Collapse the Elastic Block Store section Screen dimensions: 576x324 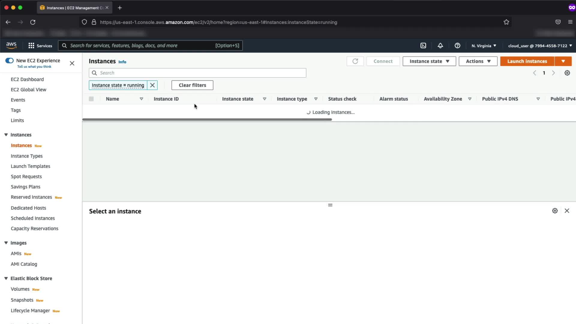tap(6, 278)
